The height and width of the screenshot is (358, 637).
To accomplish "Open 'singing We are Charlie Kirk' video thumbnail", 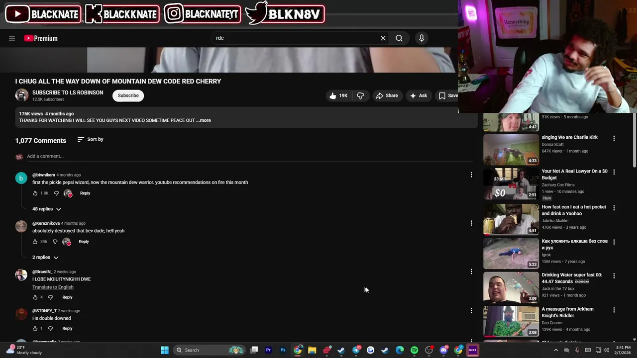I will click(511, 149).
